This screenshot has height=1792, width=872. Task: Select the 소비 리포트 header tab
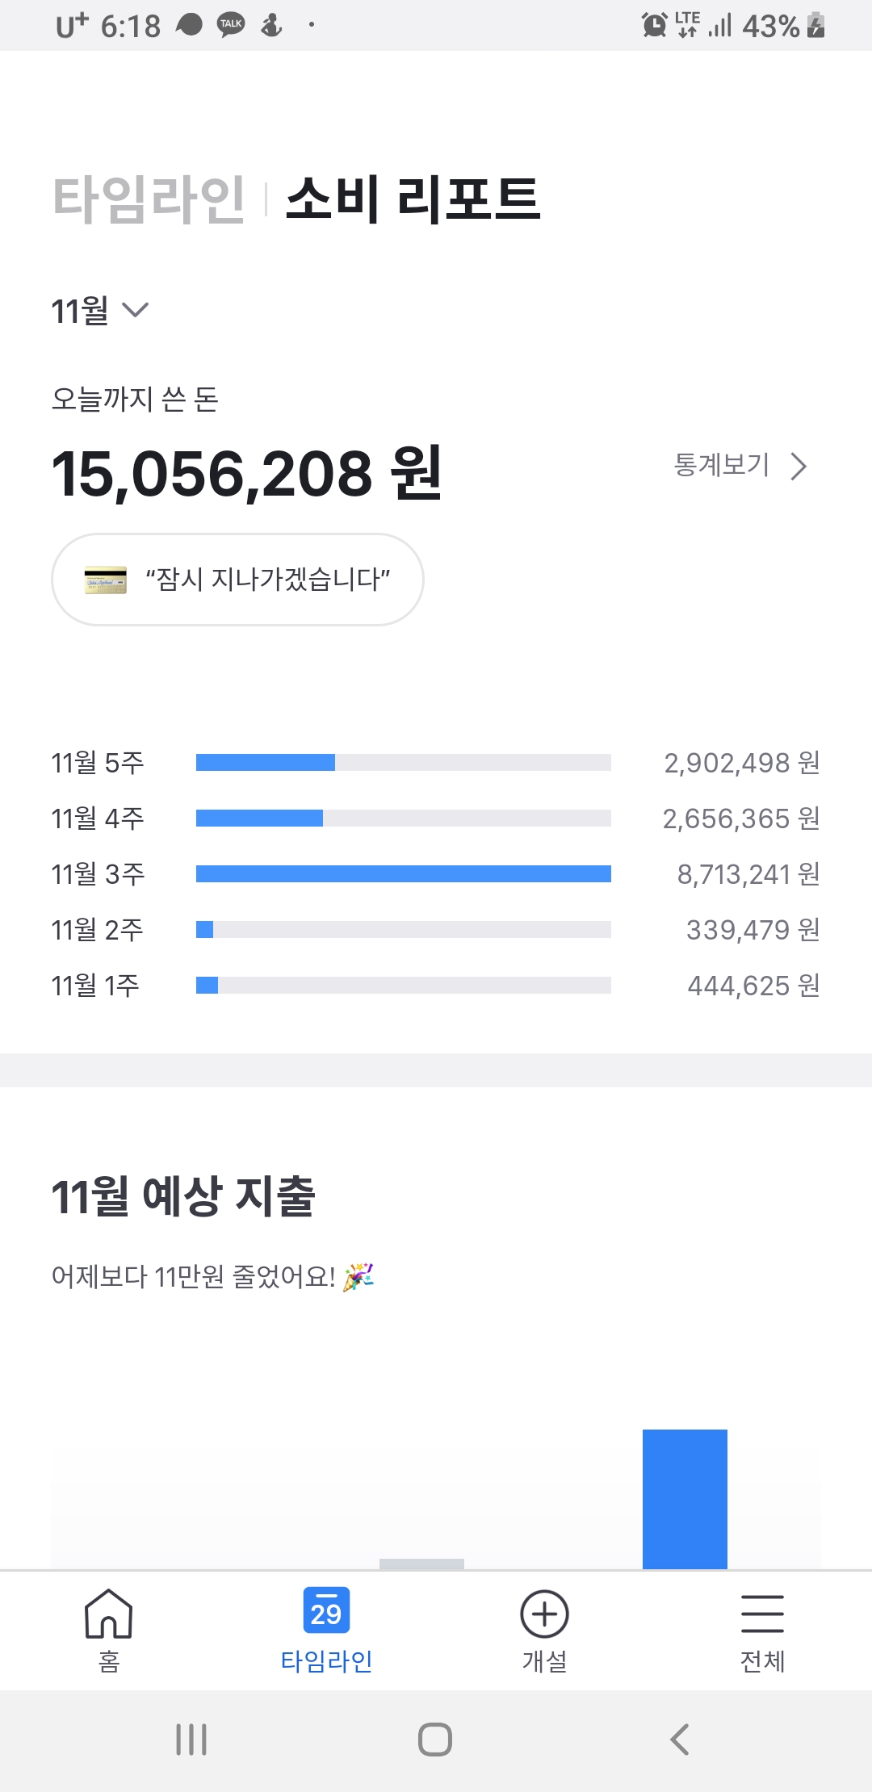pos(413,199)
